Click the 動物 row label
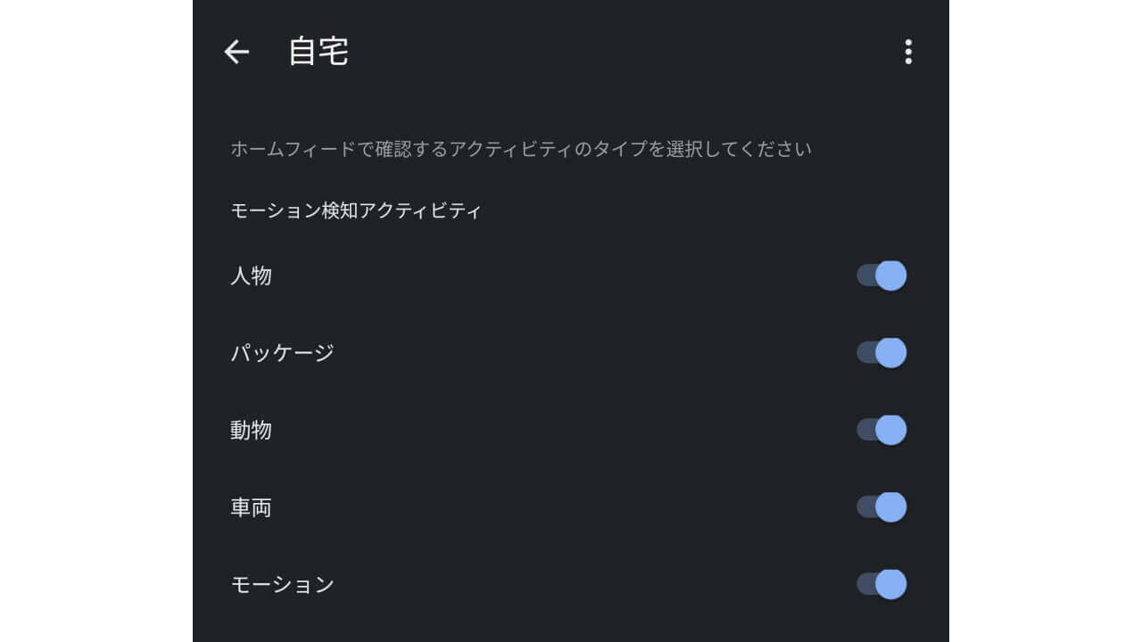Image resolution: width=1142 pixels, height=642 pixels. (252, 431)
